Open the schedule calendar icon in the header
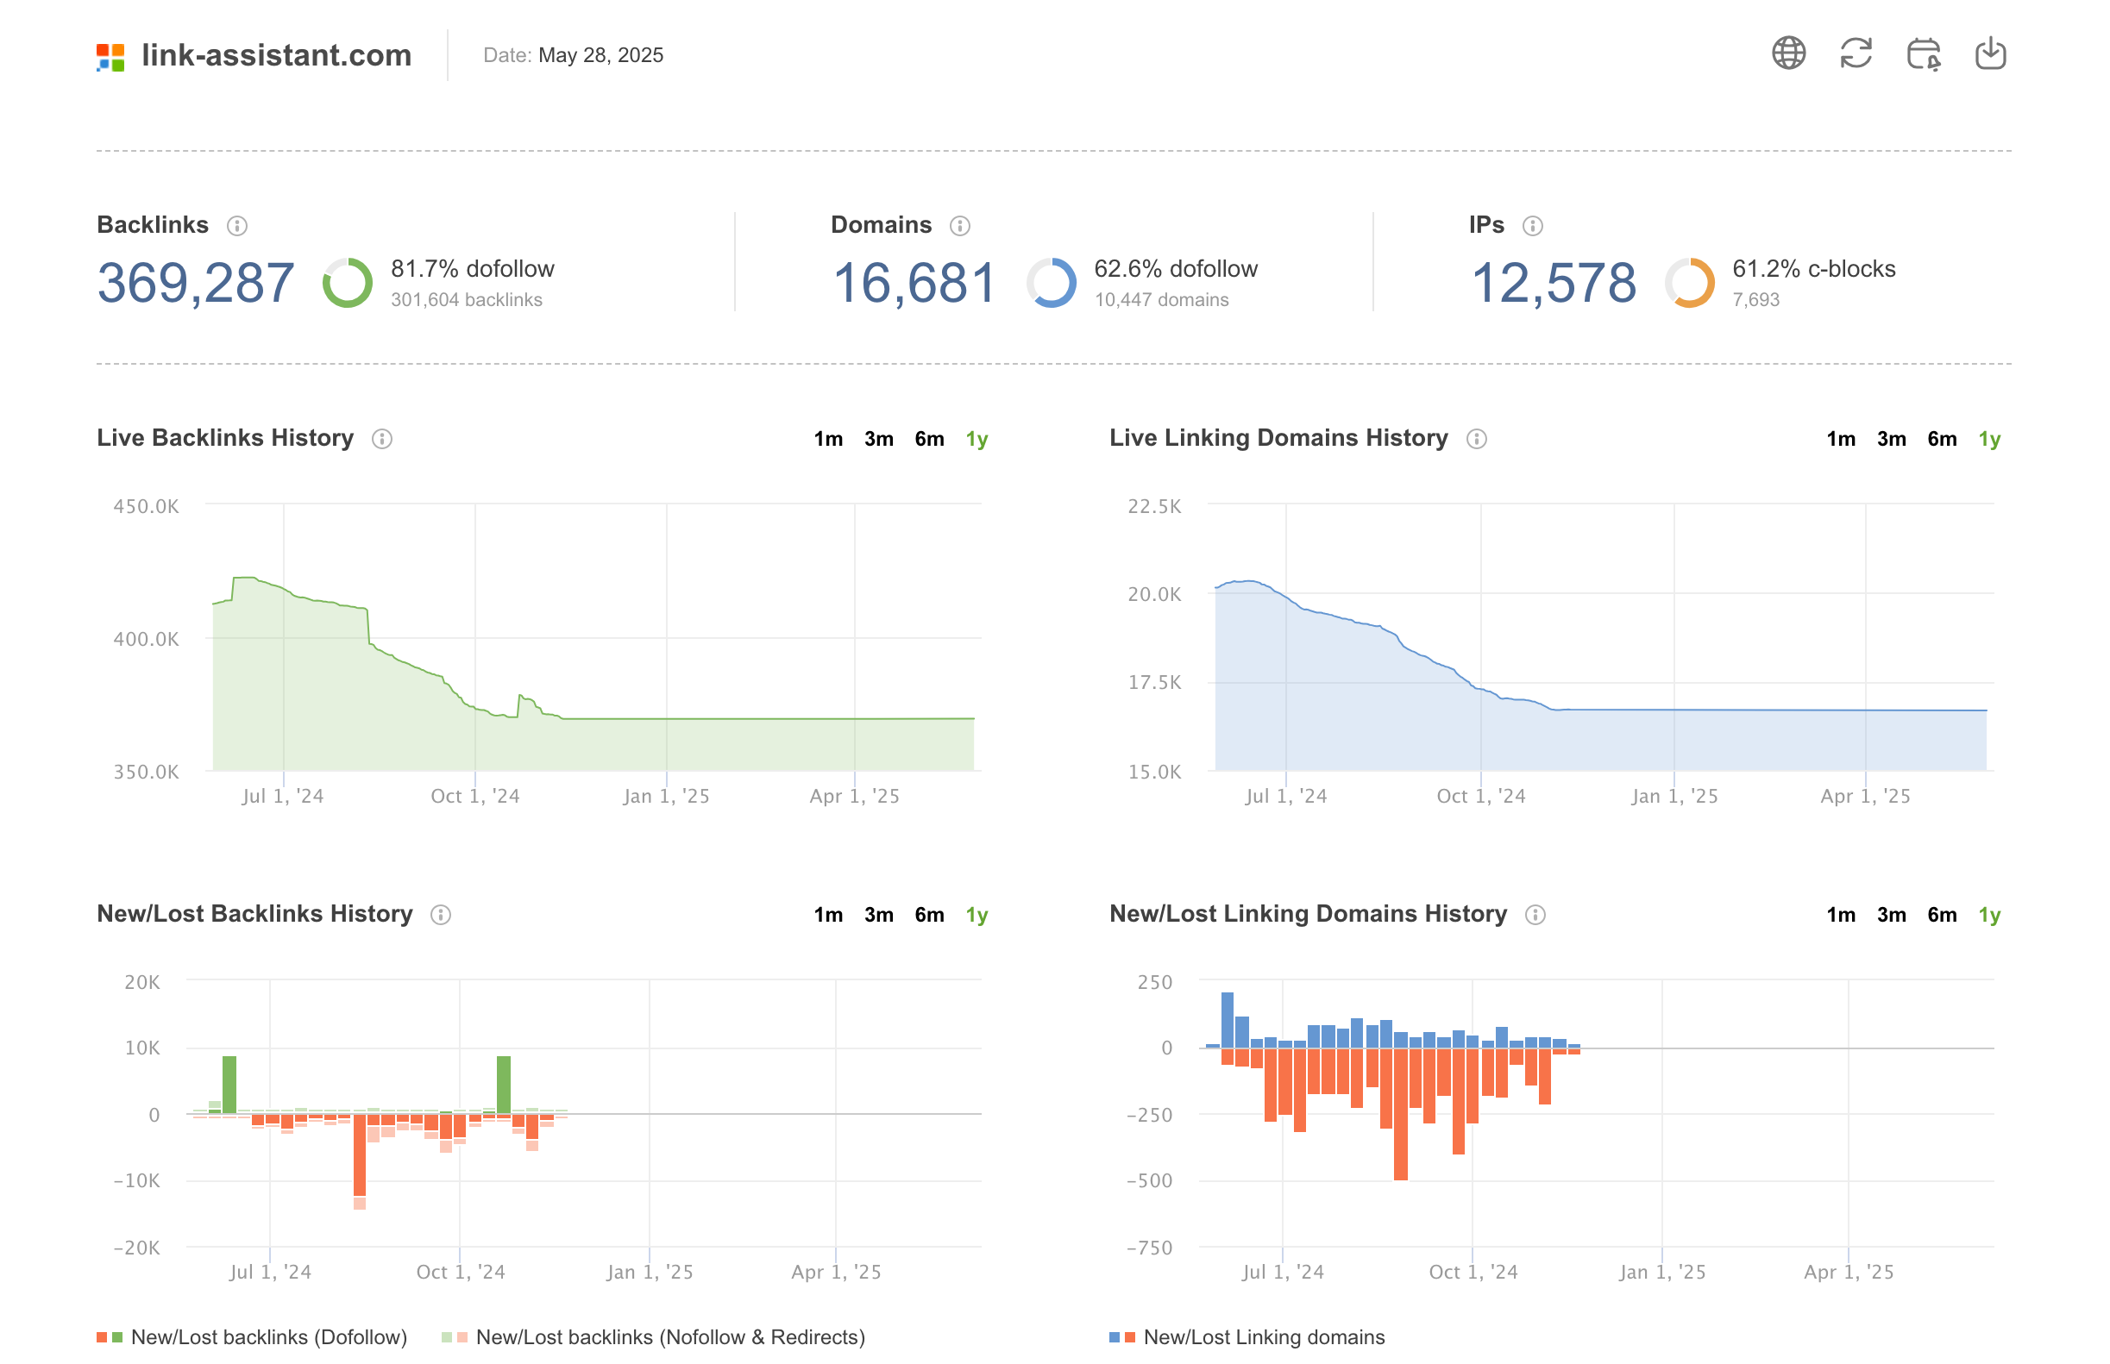The height and width of the screenshot is (1364, 2110). (1923, 54)
